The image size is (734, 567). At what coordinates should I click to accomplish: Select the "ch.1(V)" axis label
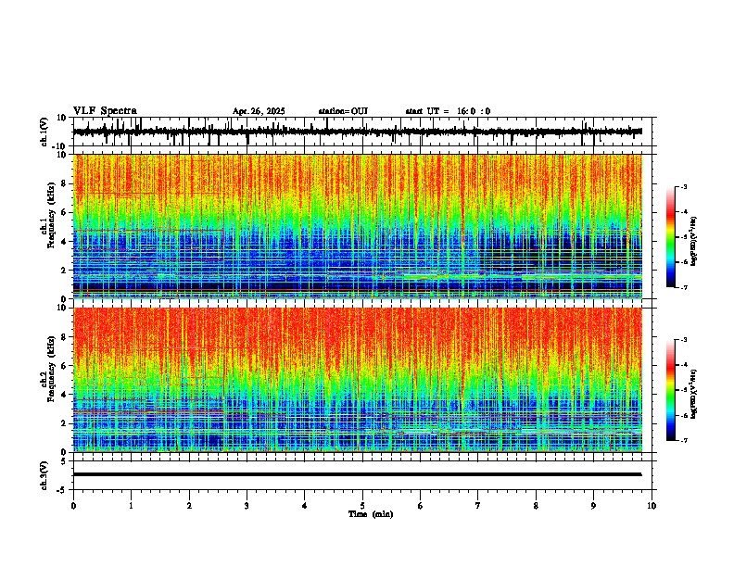[x=44, y=132]
